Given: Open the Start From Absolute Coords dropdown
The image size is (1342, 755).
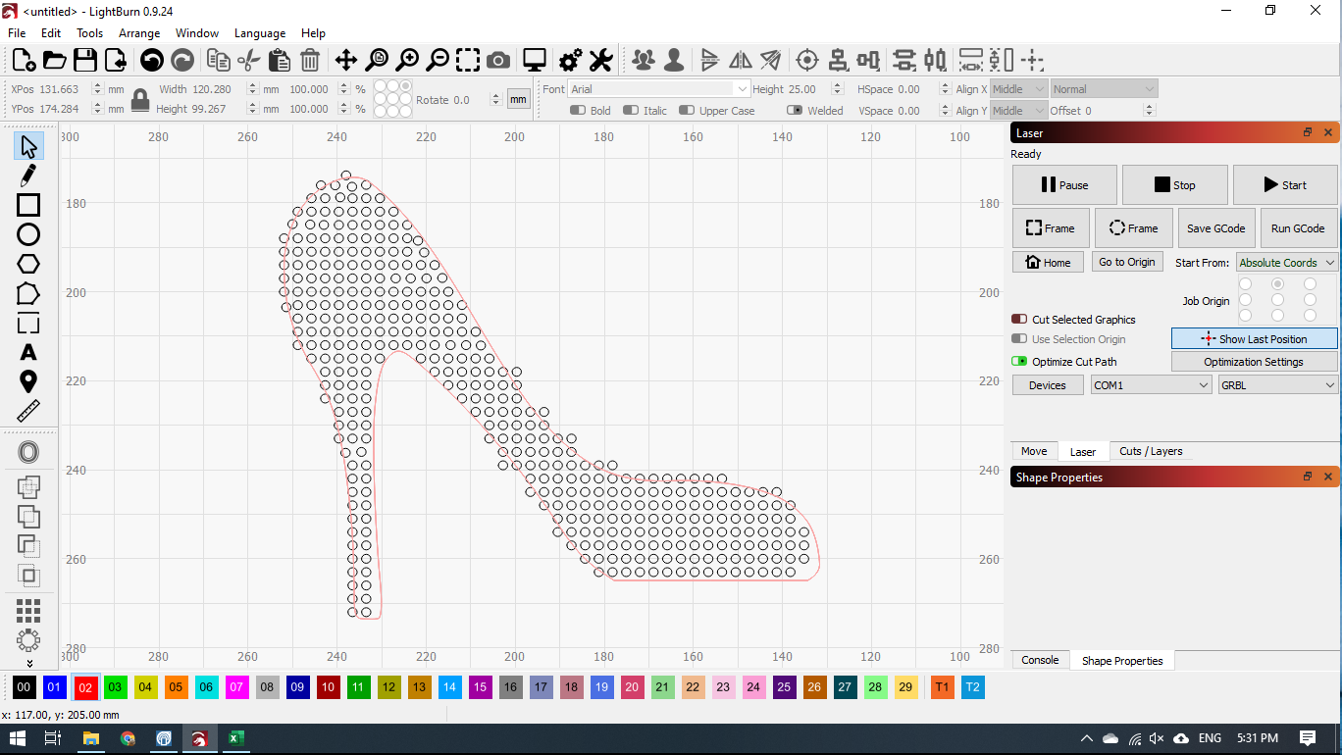Looking at the screenshot, I should coord(1286,262).
